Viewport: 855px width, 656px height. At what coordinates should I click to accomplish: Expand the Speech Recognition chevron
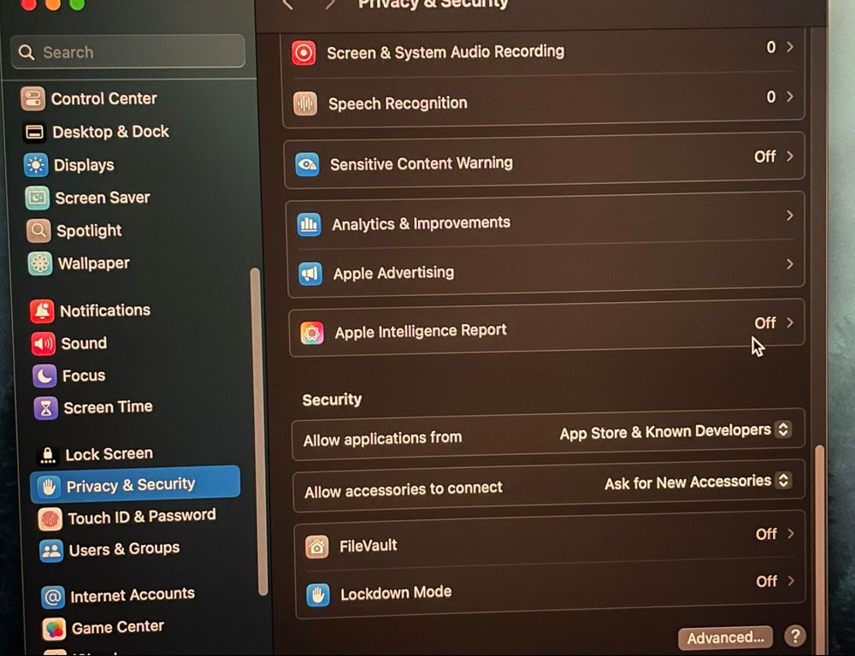[x=789, y=97]
